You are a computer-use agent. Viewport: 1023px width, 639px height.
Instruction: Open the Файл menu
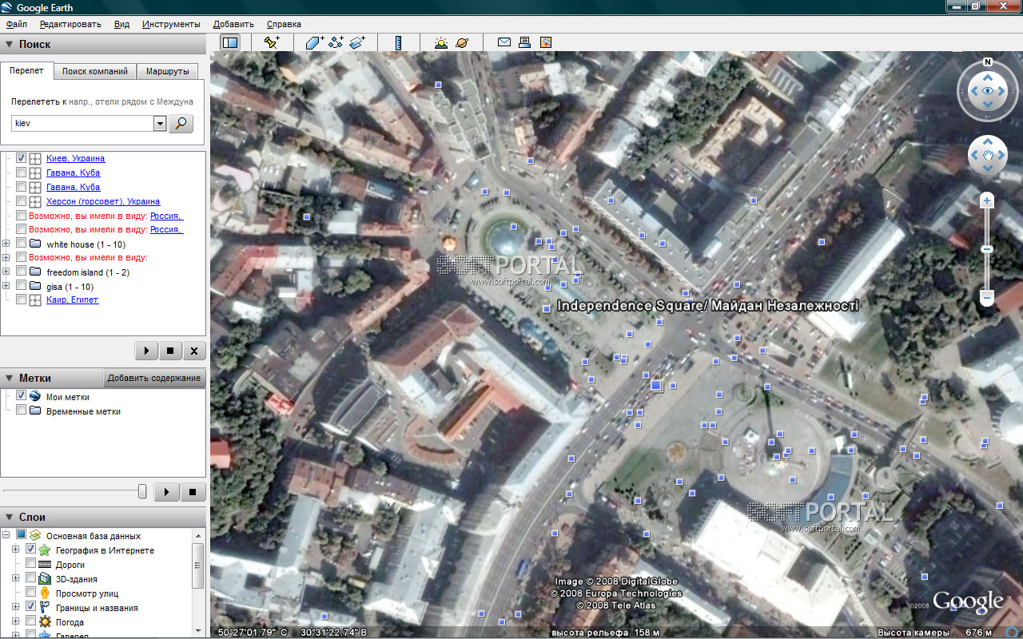click(x=17, y=24)
